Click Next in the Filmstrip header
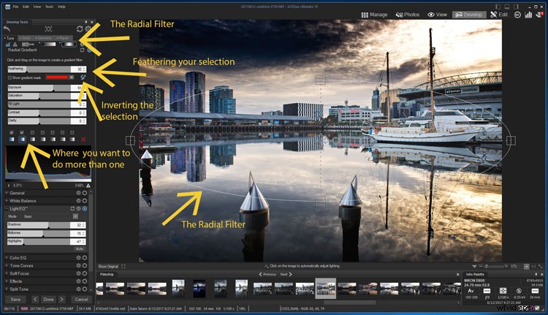The height and width of the screenshot is (315, 548). (x=286, y=275)
